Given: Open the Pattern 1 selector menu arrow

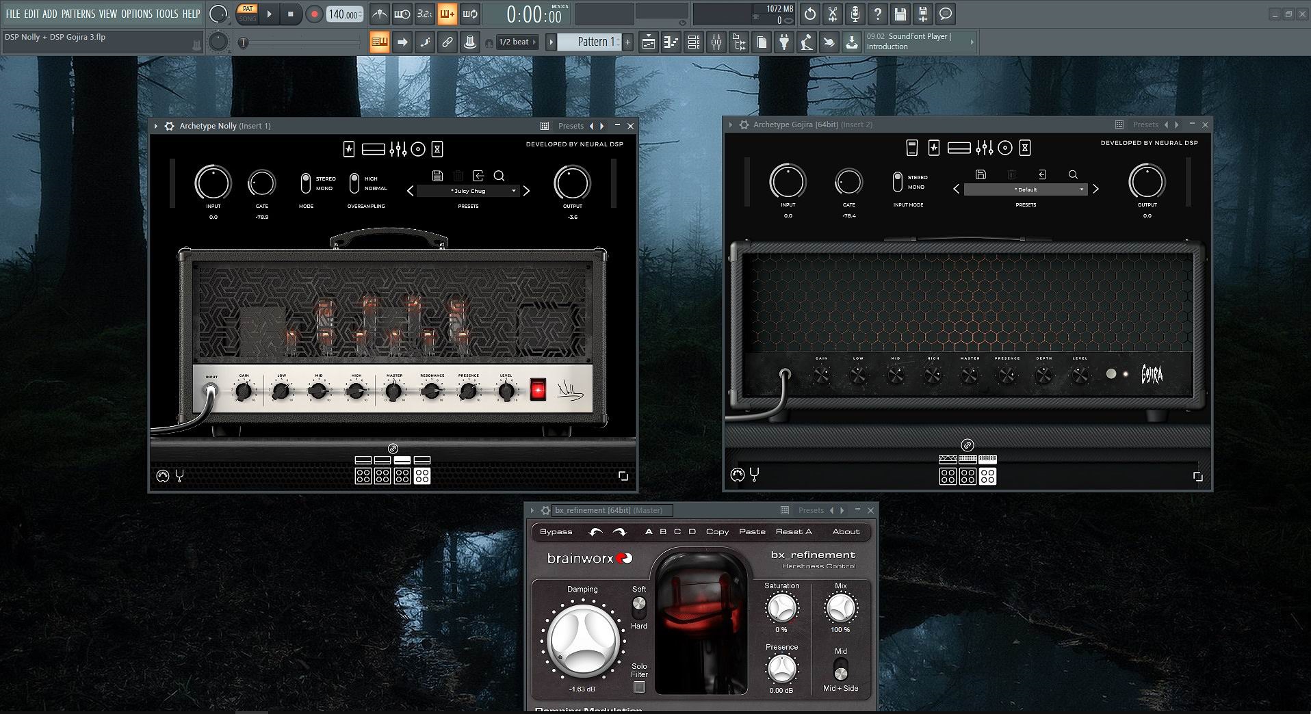Looking at the screenshot, I should (x=551, y=42).
